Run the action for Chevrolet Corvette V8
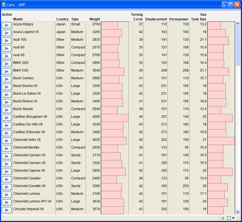 (7, 187)
